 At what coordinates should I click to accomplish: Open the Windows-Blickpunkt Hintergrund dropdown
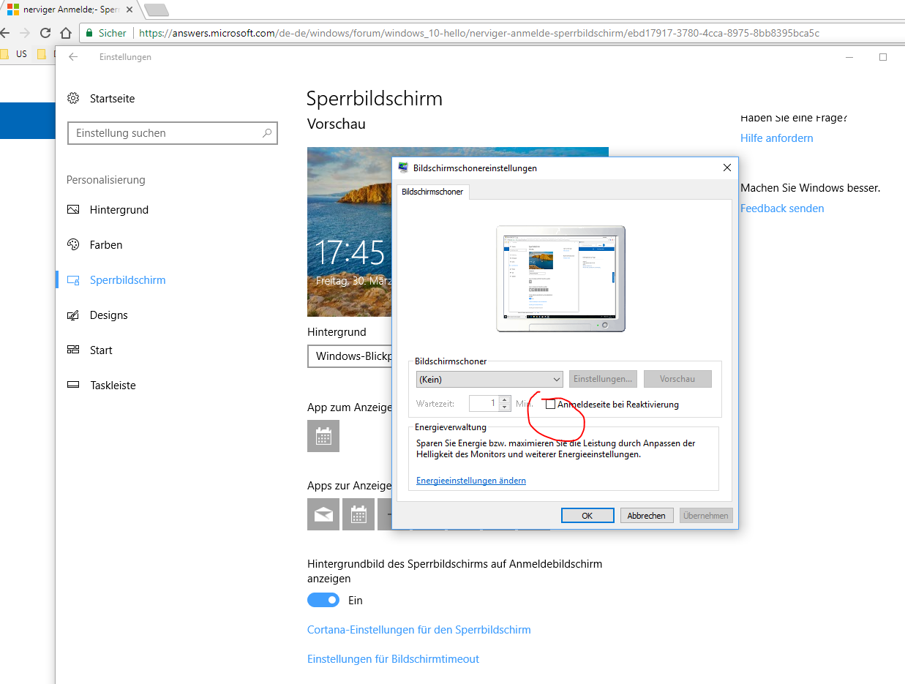pyautogui.click(x=350, y=356)
